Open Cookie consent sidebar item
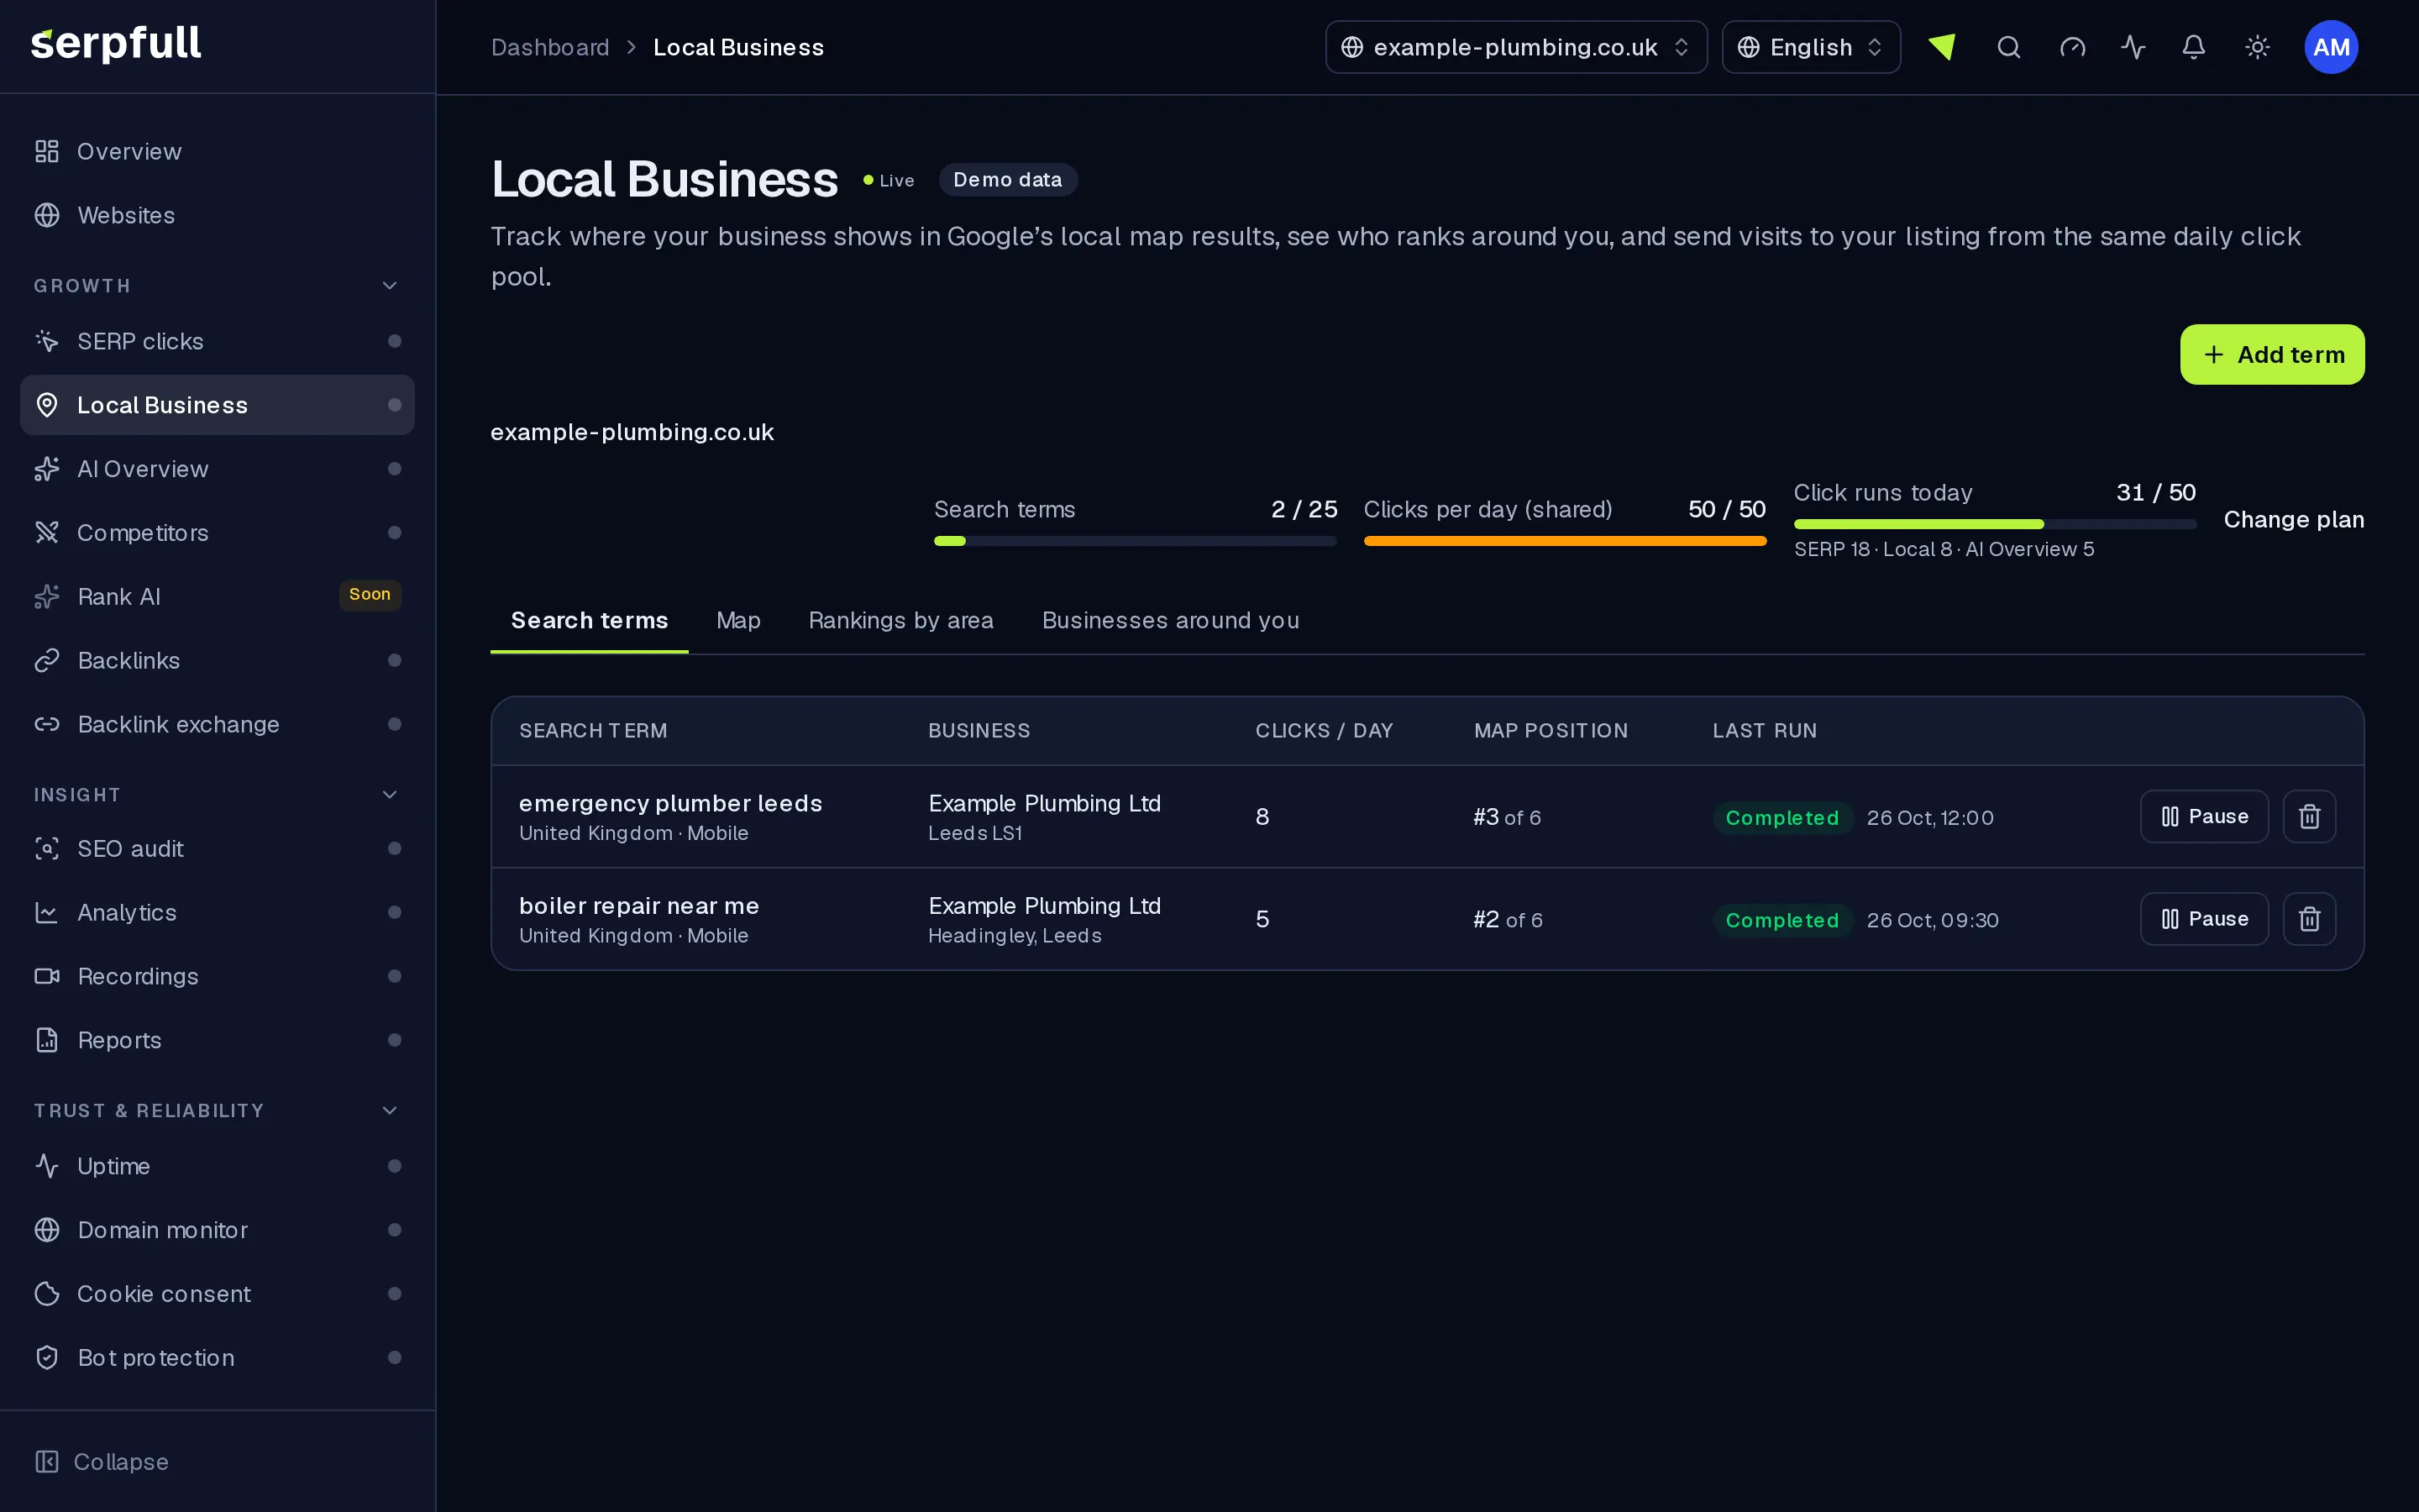This screenshot has width=2419, height=1512. [x=217, y=1293]
